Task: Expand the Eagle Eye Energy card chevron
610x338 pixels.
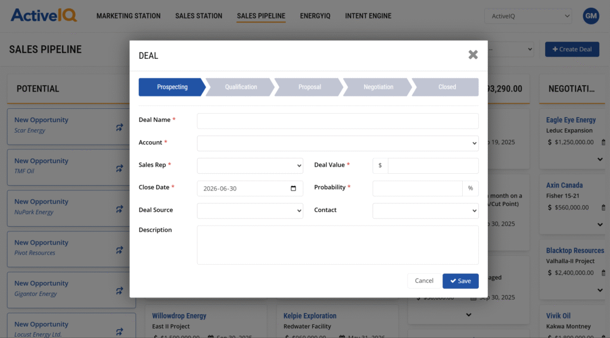Action: click(x=600, y=159)
